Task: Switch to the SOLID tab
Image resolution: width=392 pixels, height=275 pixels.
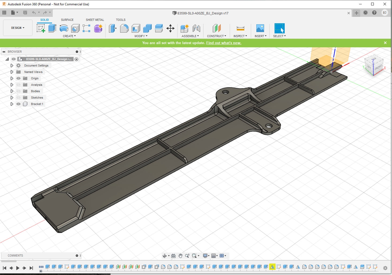Action: pos(45,20)
